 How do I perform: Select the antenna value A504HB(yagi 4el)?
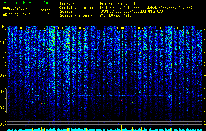[116, 15]
